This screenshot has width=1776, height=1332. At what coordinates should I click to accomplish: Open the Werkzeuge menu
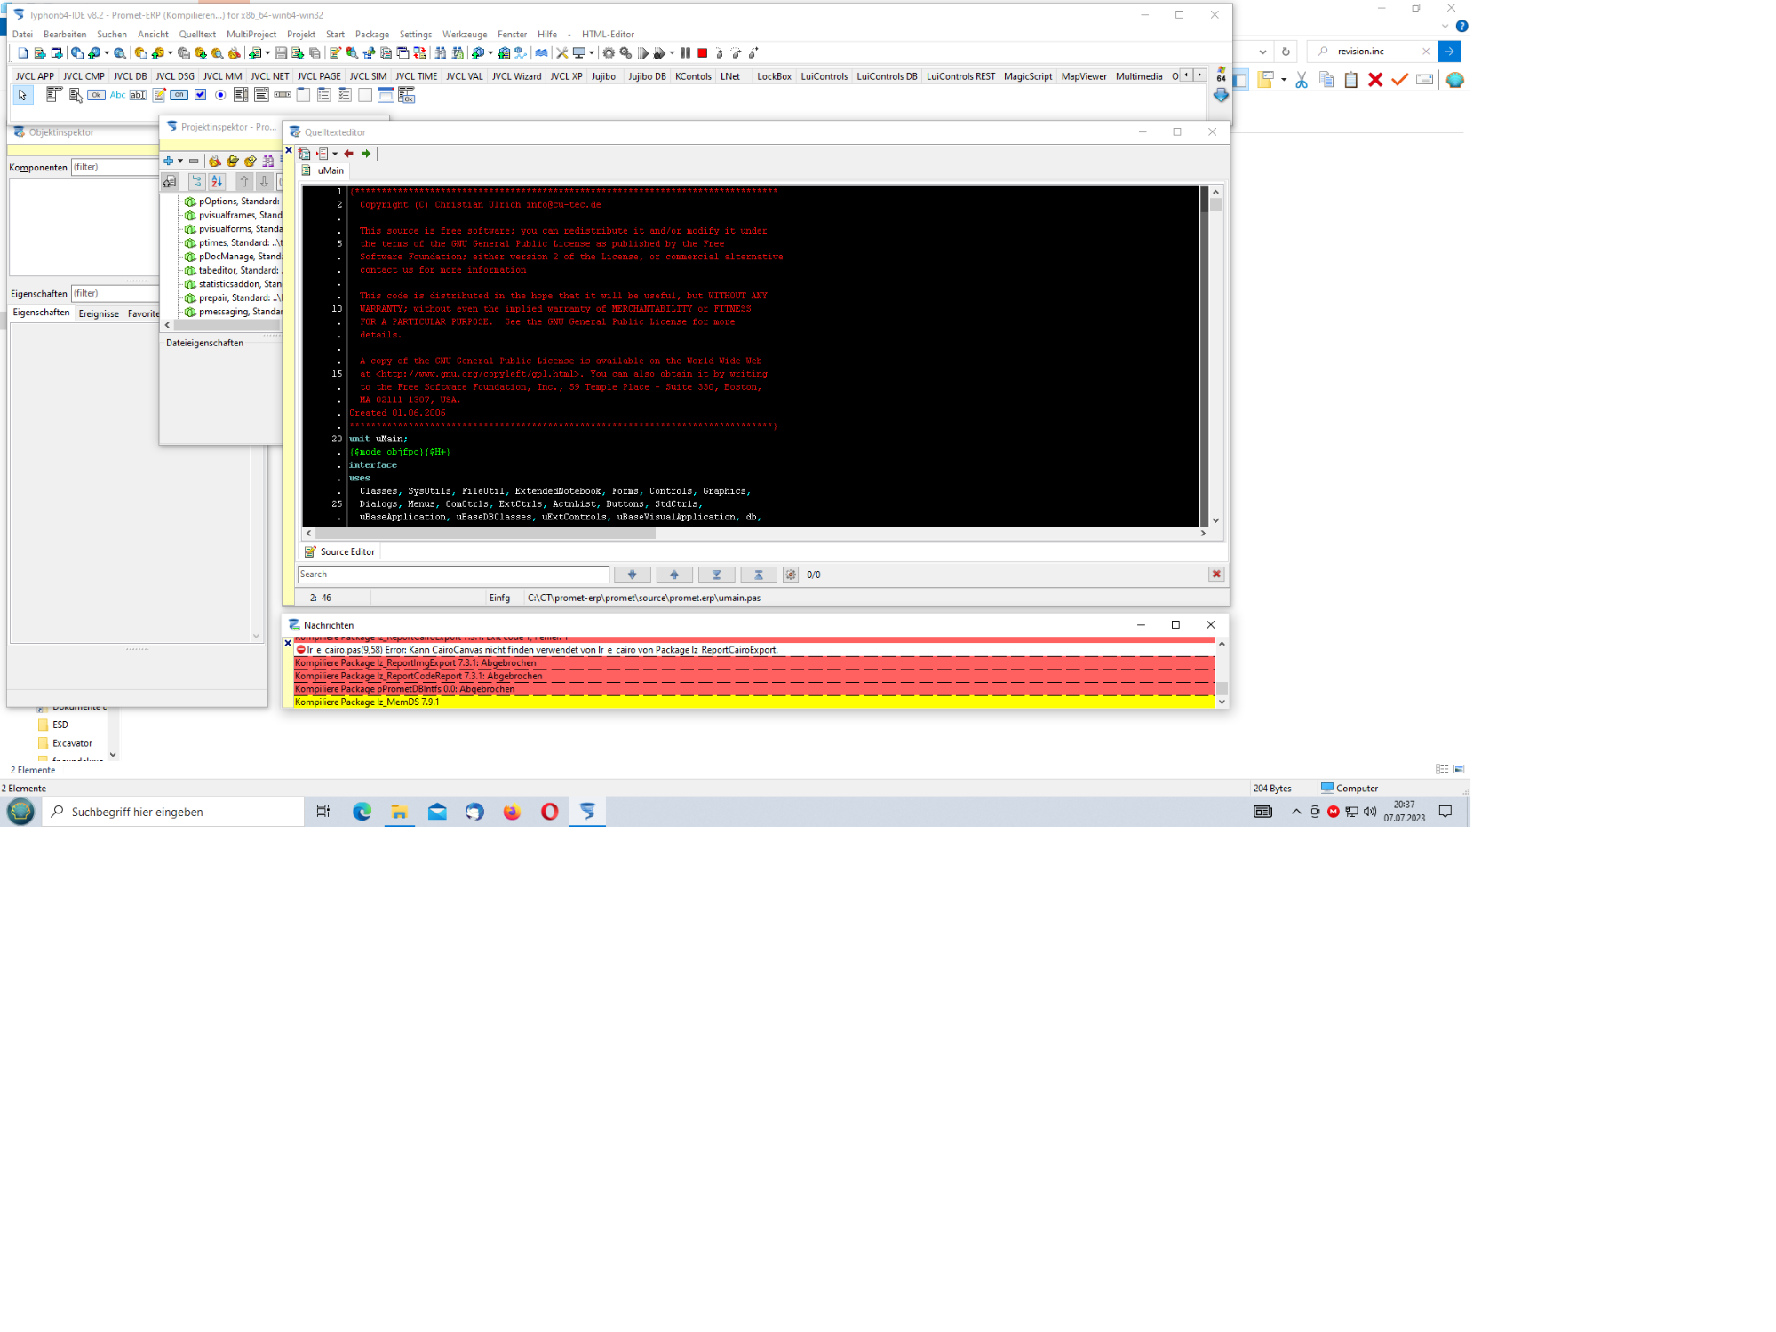tap(465, 35)
